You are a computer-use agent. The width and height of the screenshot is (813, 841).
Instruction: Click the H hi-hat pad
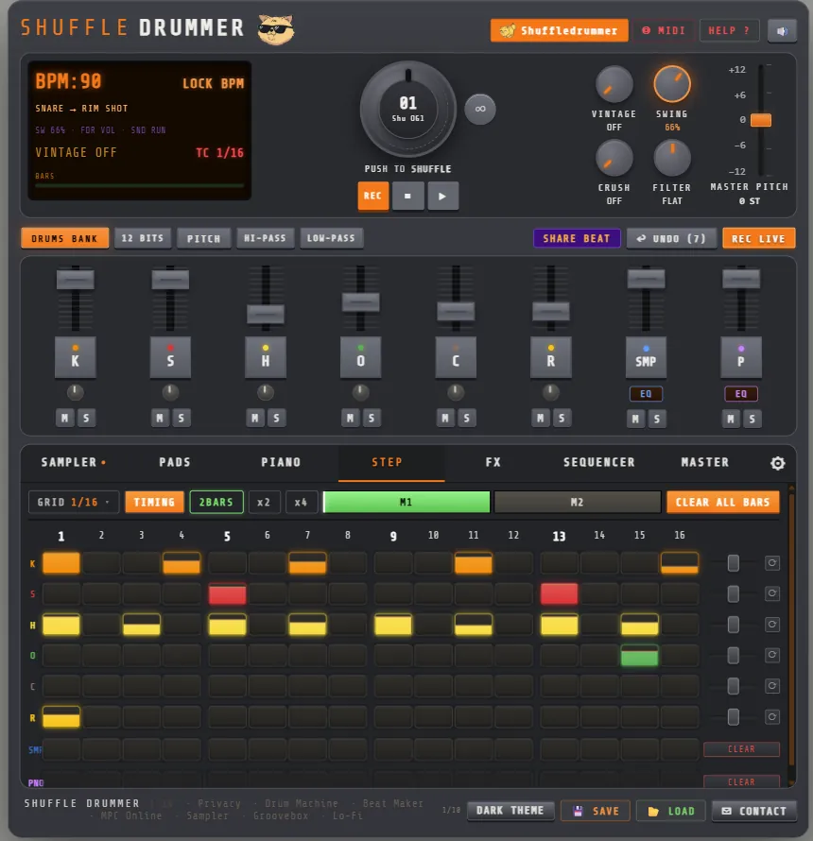click(x=265, y=357)
